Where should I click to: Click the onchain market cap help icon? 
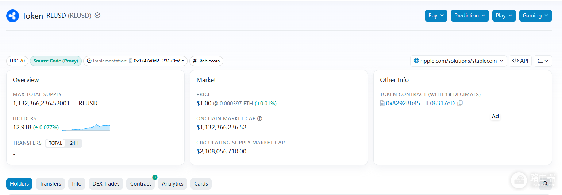pyautogui.click(x=260, y=118)
